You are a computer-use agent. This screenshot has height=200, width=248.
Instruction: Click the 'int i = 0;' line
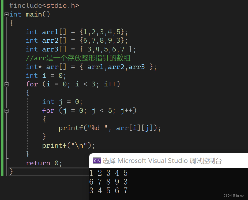point(46,76)
